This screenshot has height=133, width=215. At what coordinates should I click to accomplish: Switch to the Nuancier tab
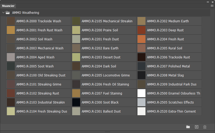tap(8, 6)
